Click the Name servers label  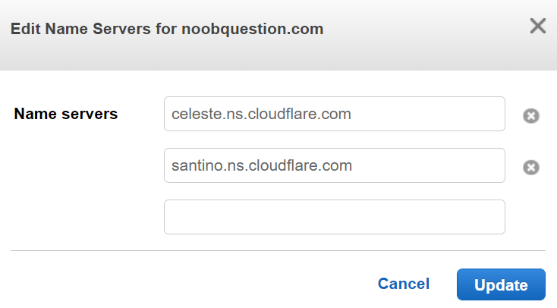(x=66, y=114)
